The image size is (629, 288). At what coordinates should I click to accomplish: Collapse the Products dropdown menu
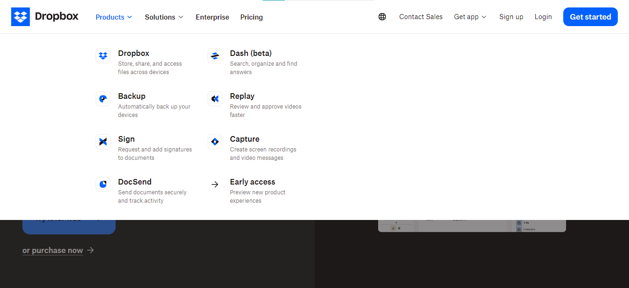[x=114, y=17]
